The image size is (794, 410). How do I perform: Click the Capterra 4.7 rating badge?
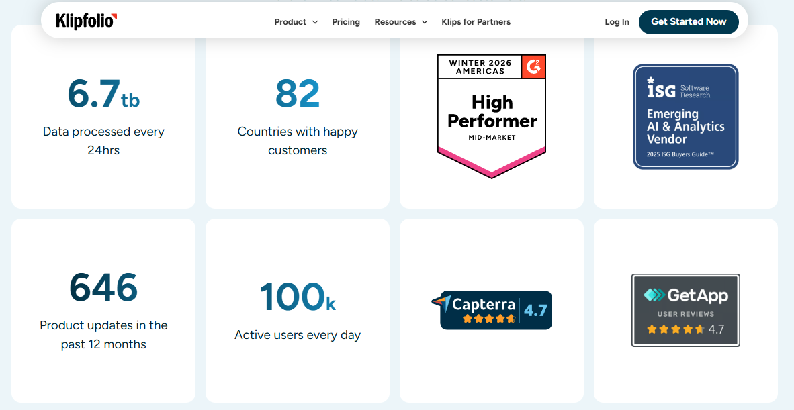click(492, 310)
